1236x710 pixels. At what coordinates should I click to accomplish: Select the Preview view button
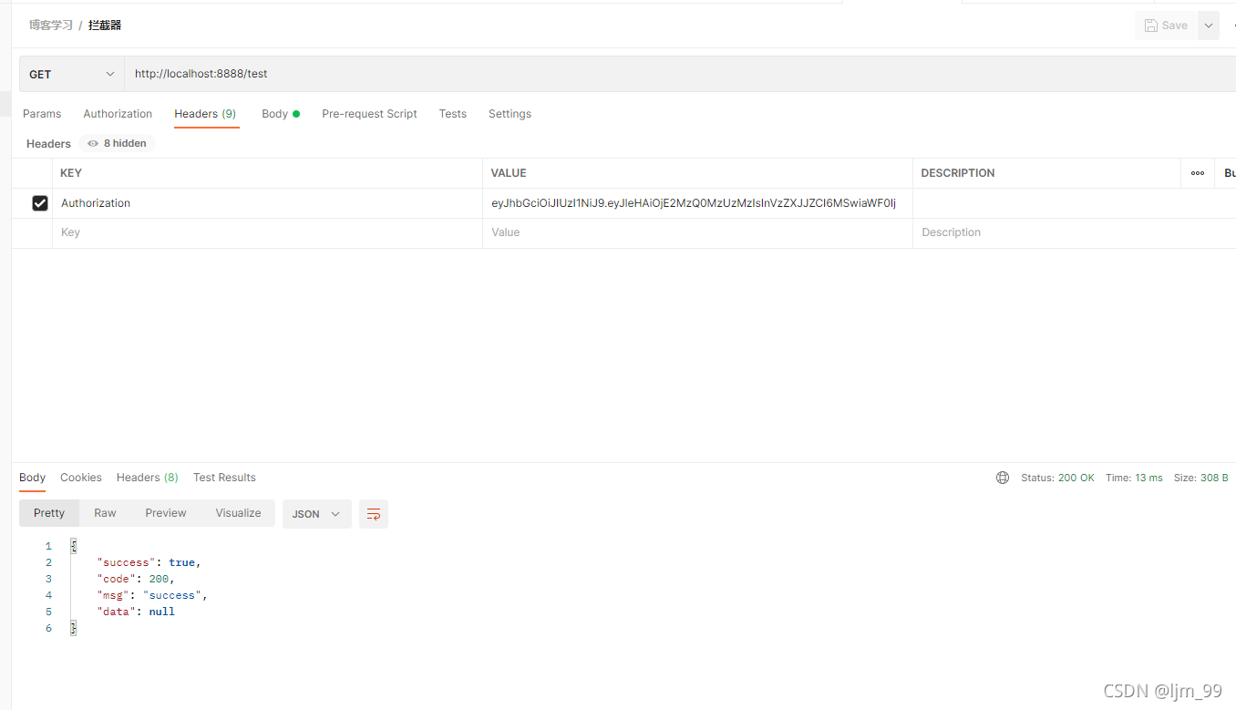pyautogui.click(x=166, y=513)
